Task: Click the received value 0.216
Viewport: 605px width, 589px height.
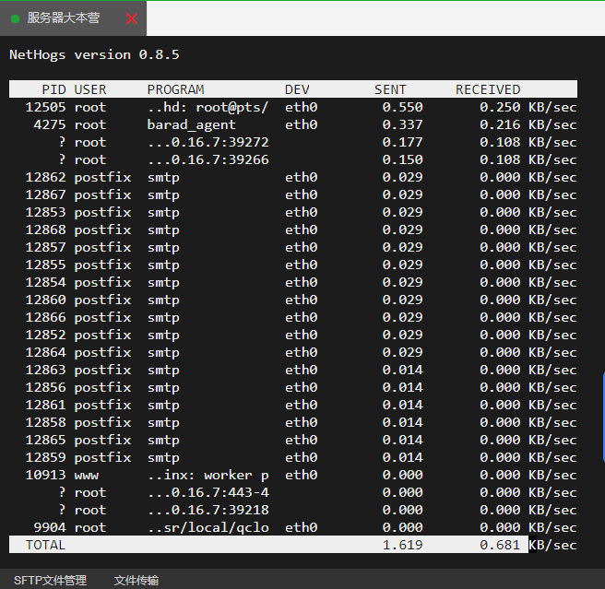Action: [500, 124]
